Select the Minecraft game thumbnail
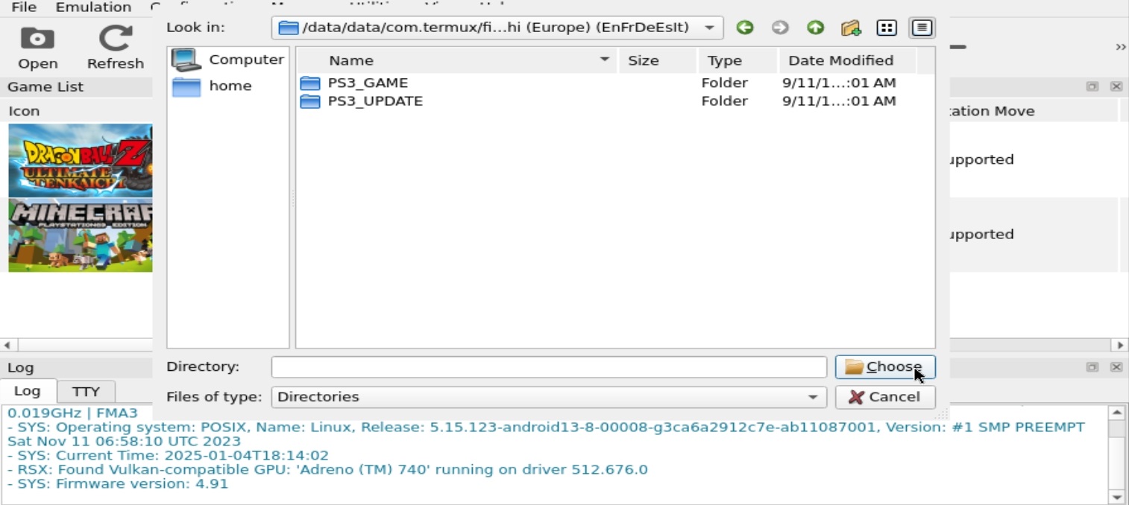This screenshot has width=1129, height=505. [x=81, y=235]
